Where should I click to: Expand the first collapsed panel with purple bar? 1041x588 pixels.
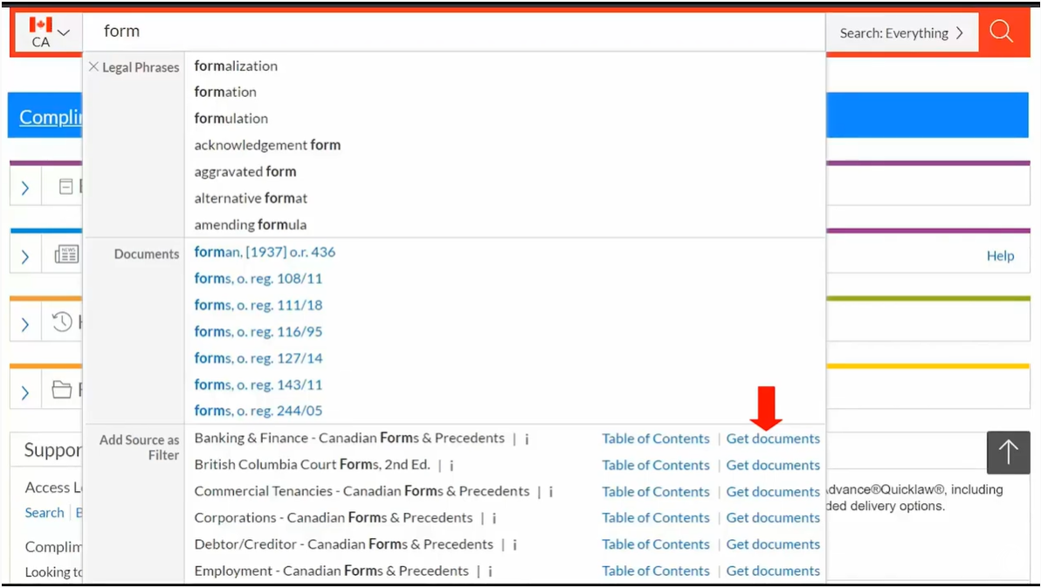pos(25,187)
